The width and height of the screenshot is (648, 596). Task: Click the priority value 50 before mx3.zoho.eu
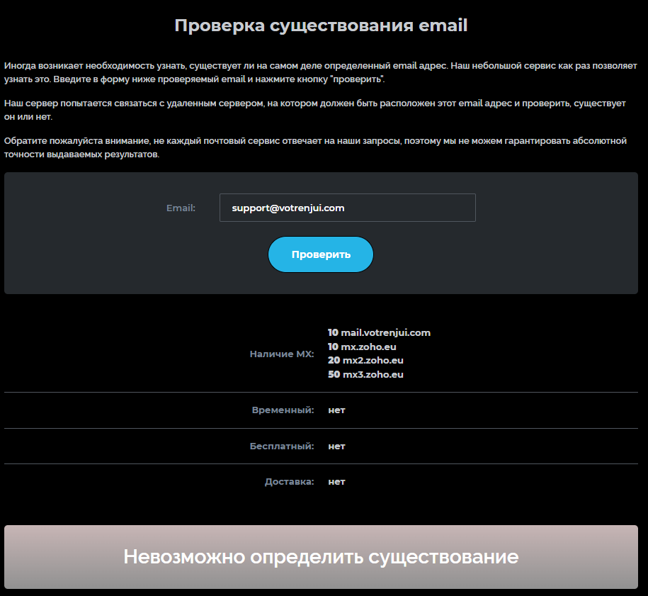tap(332, 374)
